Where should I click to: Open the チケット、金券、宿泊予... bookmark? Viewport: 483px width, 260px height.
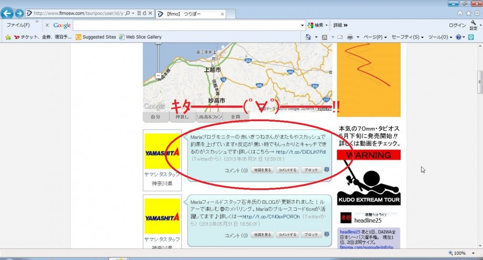pyautogui.click(x=43, y=37)
